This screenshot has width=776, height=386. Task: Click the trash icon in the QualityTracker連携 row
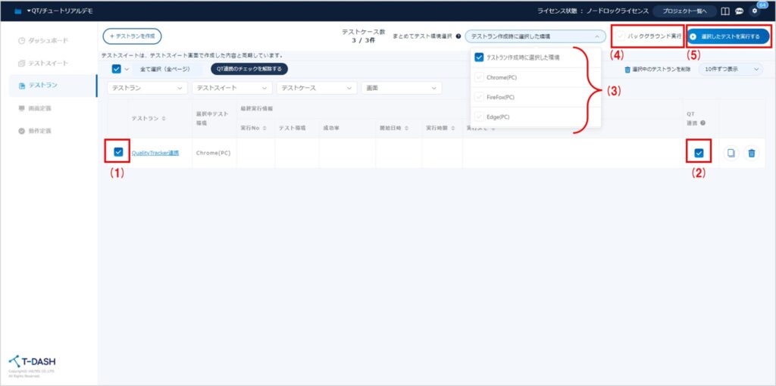coord(751,153)
